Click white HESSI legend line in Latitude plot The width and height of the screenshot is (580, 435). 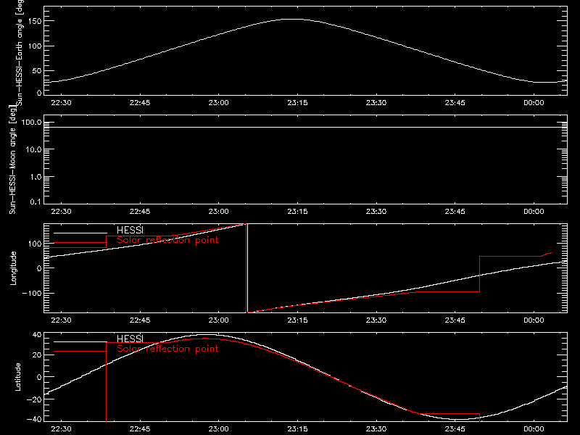80,341
